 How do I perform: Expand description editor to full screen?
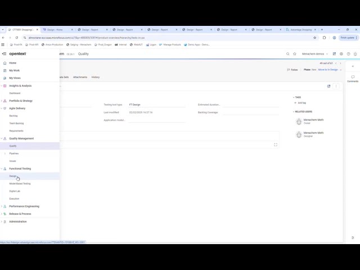click(x=276, y=145)
